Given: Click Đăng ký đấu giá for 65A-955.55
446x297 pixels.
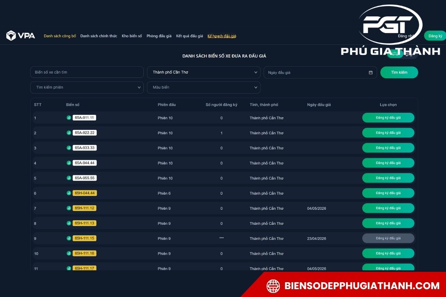Looking at the screenshot, I should point(388,178).
